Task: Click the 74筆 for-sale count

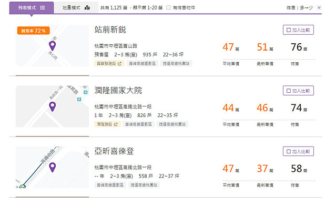Action: pyautogui.click(x=299, y=108)
